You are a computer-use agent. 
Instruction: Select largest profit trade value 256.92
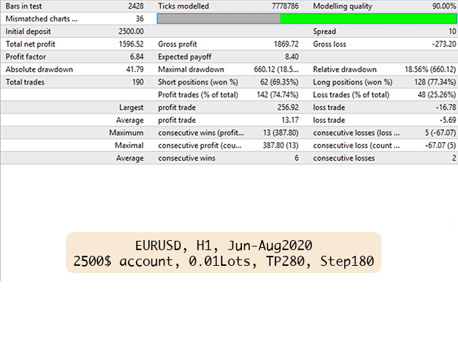pyautogui.click(x=288, y=107)
